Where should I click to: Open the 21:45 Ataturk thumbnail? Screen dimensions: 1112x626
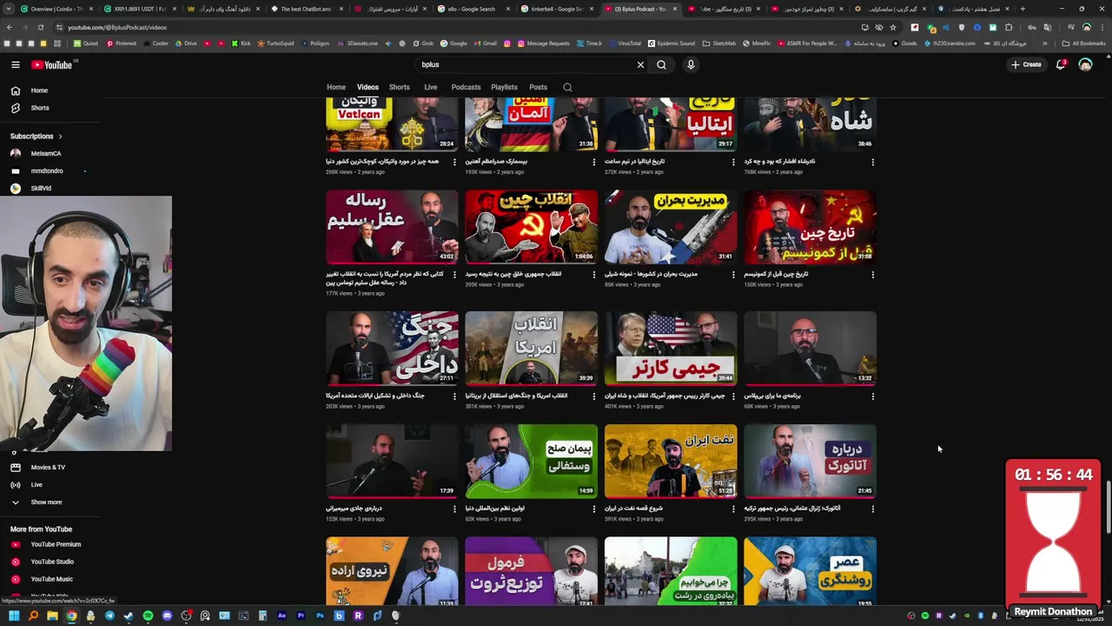click(810, 461)
